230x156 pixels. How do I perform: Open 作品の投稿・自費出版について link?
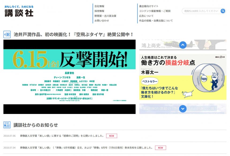click(x=156, y=21)
